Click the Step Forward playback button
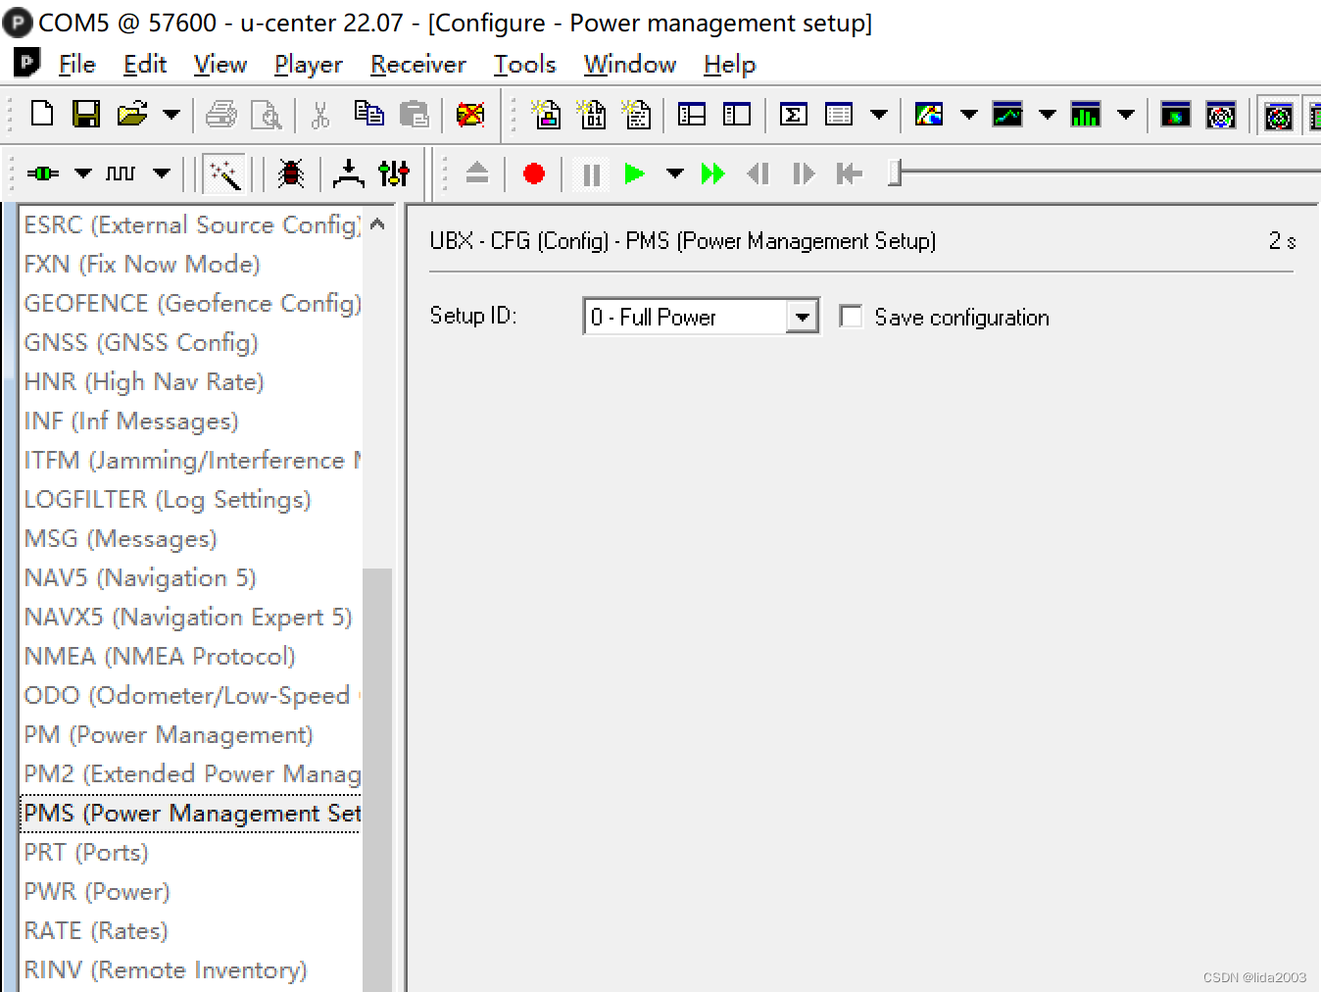1321x992 pixels. [804, 174]
